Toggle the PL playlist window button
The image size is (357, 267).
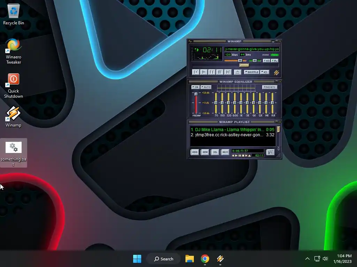click(x=275, y=60)
